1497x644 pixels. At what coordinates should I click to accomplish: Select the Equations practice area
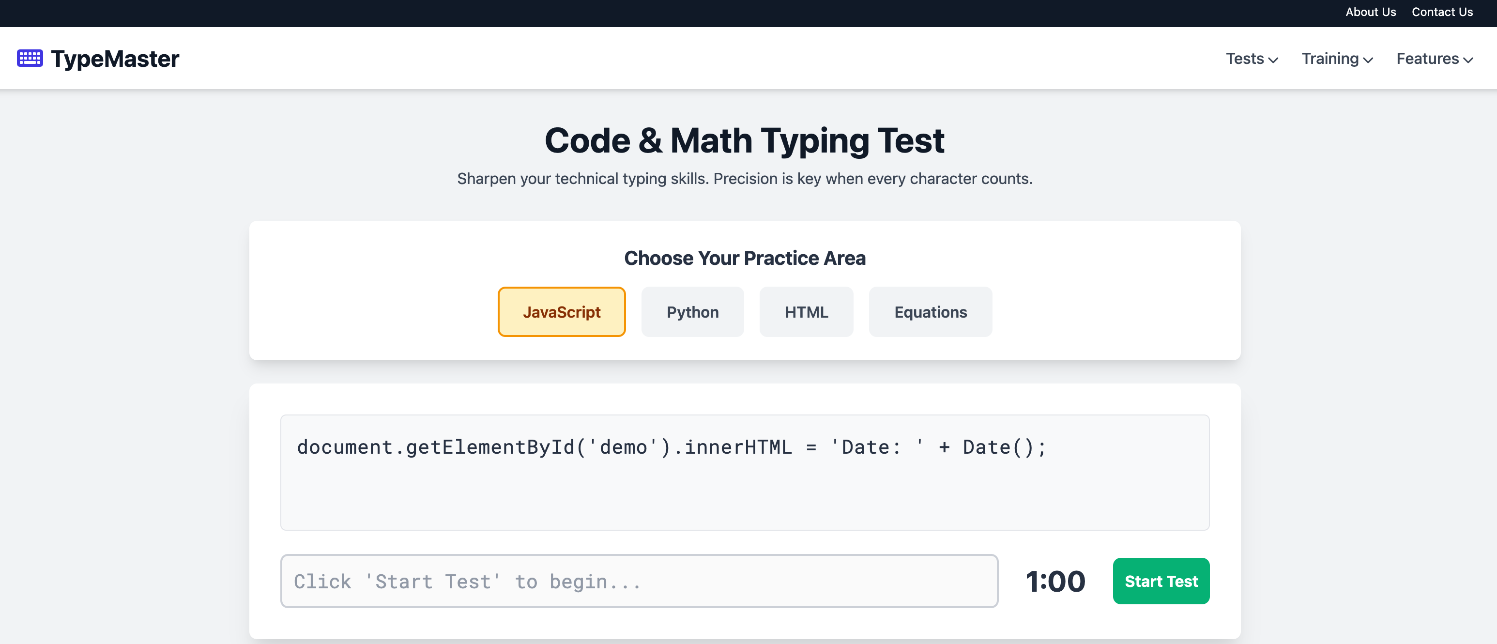tap(930, 311)
